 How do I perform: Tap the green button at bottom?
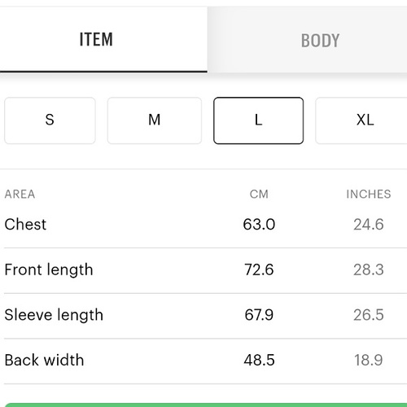tap(206, 405)
